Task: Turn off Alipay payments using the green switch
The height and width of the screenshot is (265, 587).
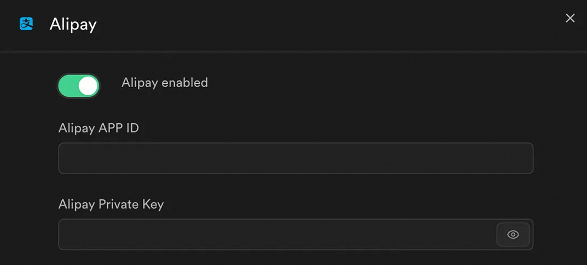Action: pos(78,86)
